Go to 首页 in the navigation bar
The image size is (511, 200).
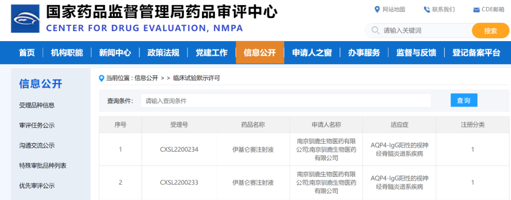point(26,52)
